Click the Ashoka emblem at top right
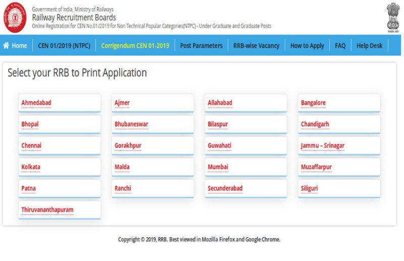The width and height of the screenshot is (404, 261). click(393, 17)
